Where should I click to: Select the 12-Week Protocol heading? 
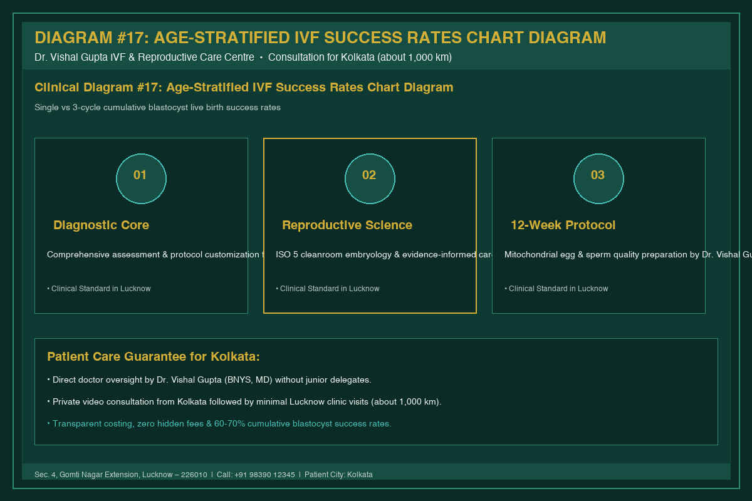click(x=563, y=225)
